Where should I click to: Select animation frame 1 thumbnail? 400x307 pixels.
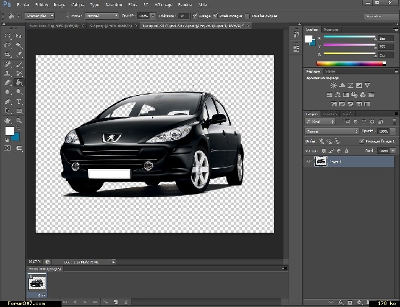coord(37,284)
